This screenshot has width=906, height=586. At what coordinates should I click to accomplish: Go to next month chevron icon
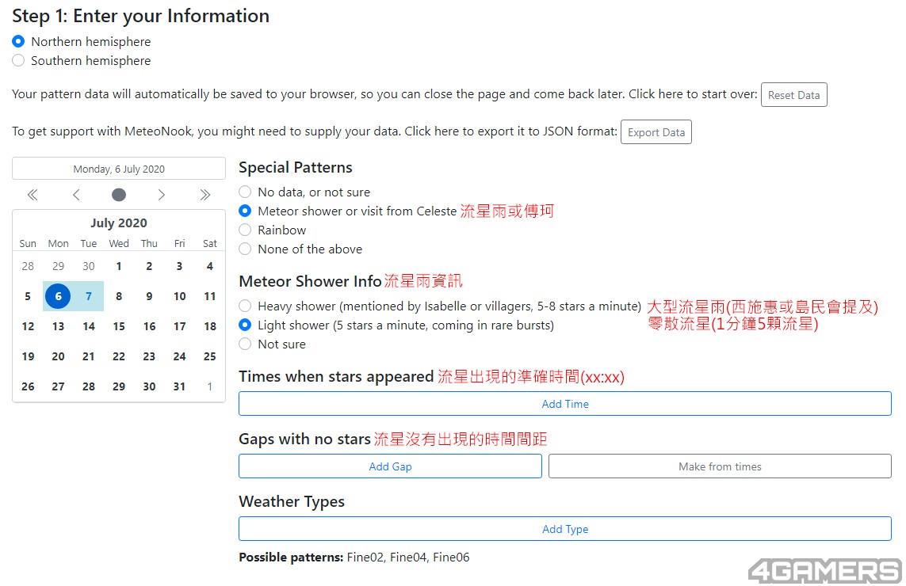[x=161, y=195]
